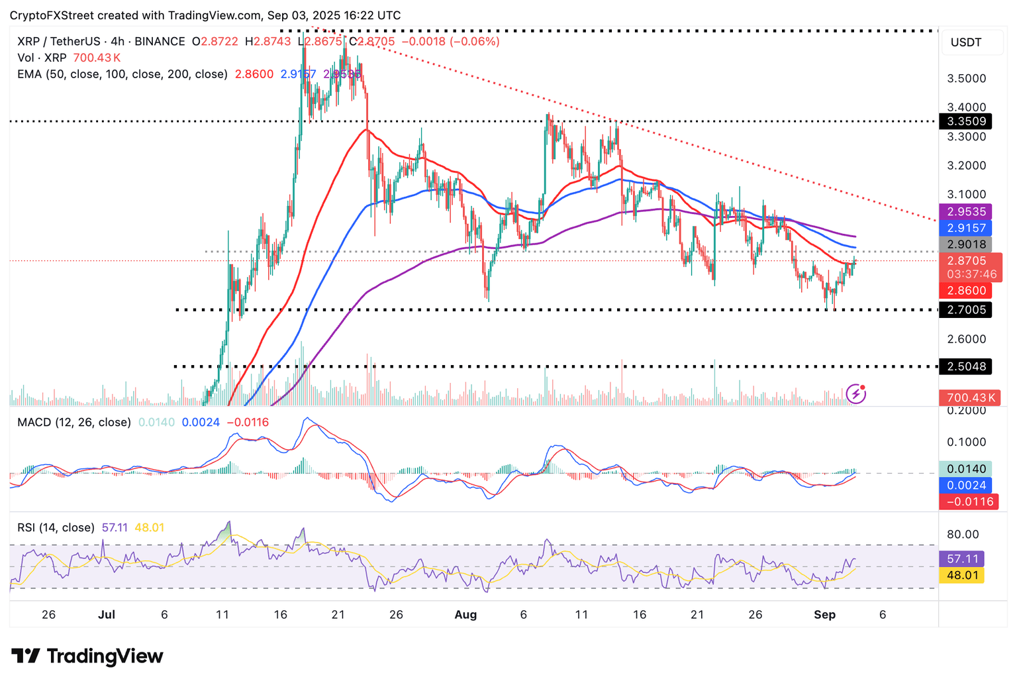Click the current price 2.8705 countdown label

pyautogui.click(x=971, y=268)
